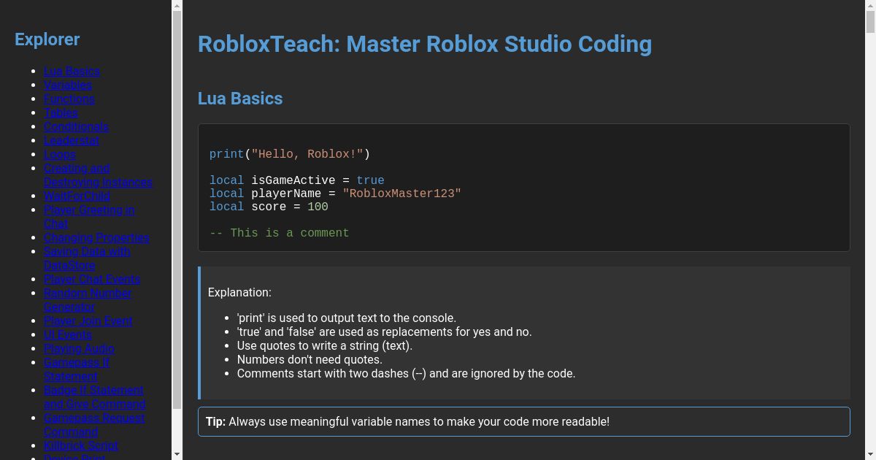Select the Changing Properties link
This screenshot has height=460, width=876.
pos(96,237)
